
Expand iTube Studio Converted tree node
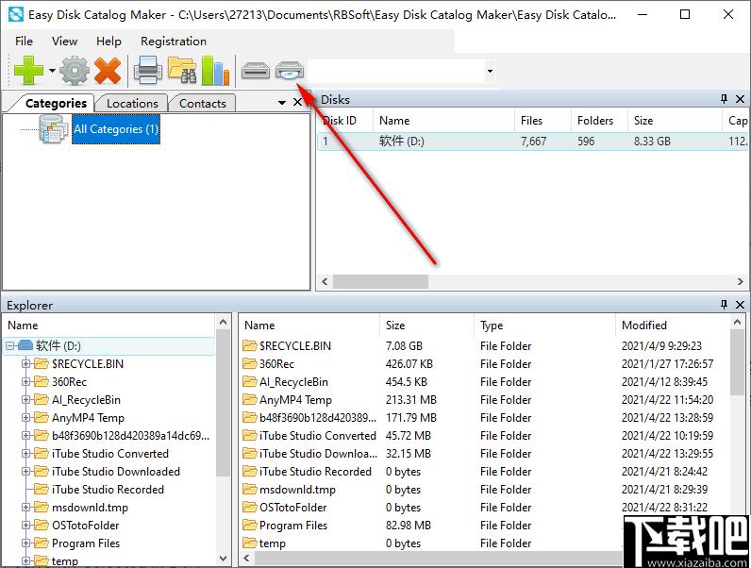click(x=26, y=454)
